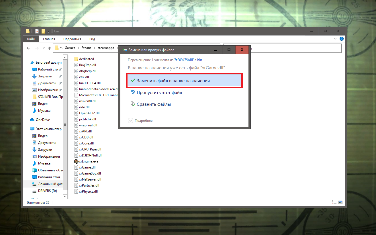Click Properties checkmark icon in title bar
Screen dimensions: 376x235
click(x=37, y=31)
